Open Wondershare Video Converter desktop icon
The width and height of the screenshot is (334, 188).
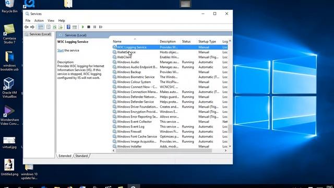click(9, 115)
